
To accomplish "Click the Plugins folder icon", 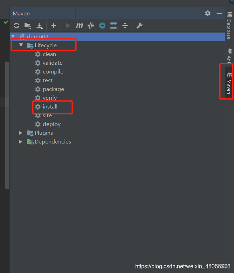I will [30, 133].
